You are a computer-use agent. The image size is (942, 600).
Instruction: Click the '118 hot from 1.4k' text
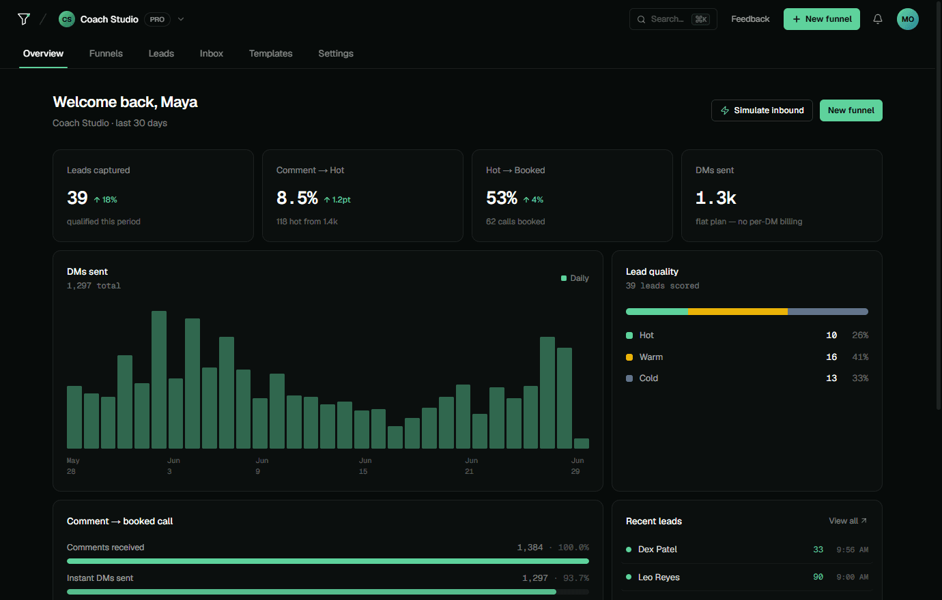(x=307, y=222)
